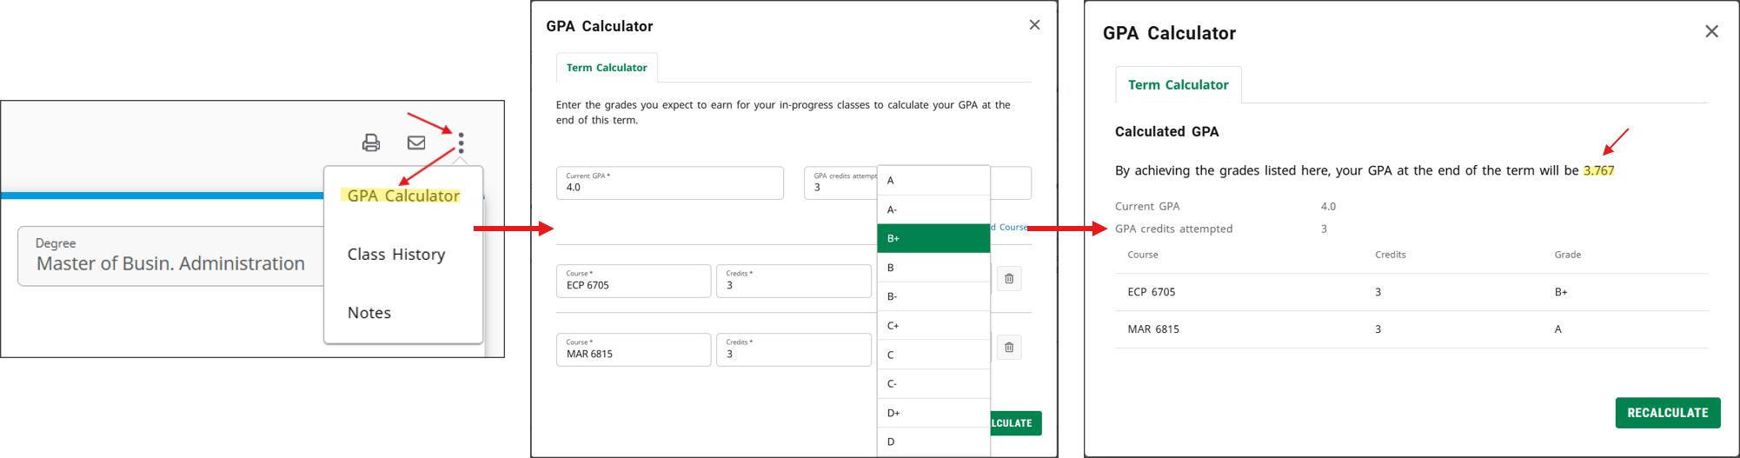Delete the ECP 6705 course row
1740x458 pixels.
click(x=1009, y=279)
